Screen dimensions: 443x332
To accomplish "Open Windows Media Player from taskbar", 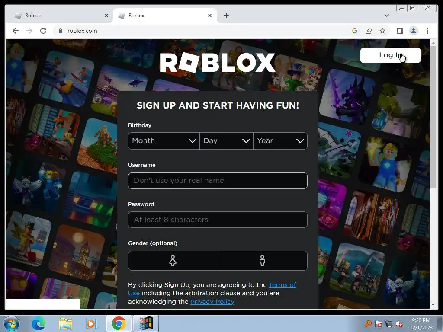I will tap(91, 324).
